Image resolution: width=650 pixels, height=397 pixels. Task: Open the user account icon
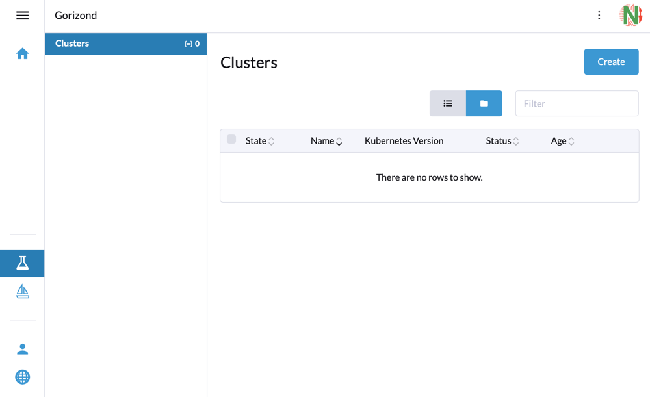click(x=22, y=349)
